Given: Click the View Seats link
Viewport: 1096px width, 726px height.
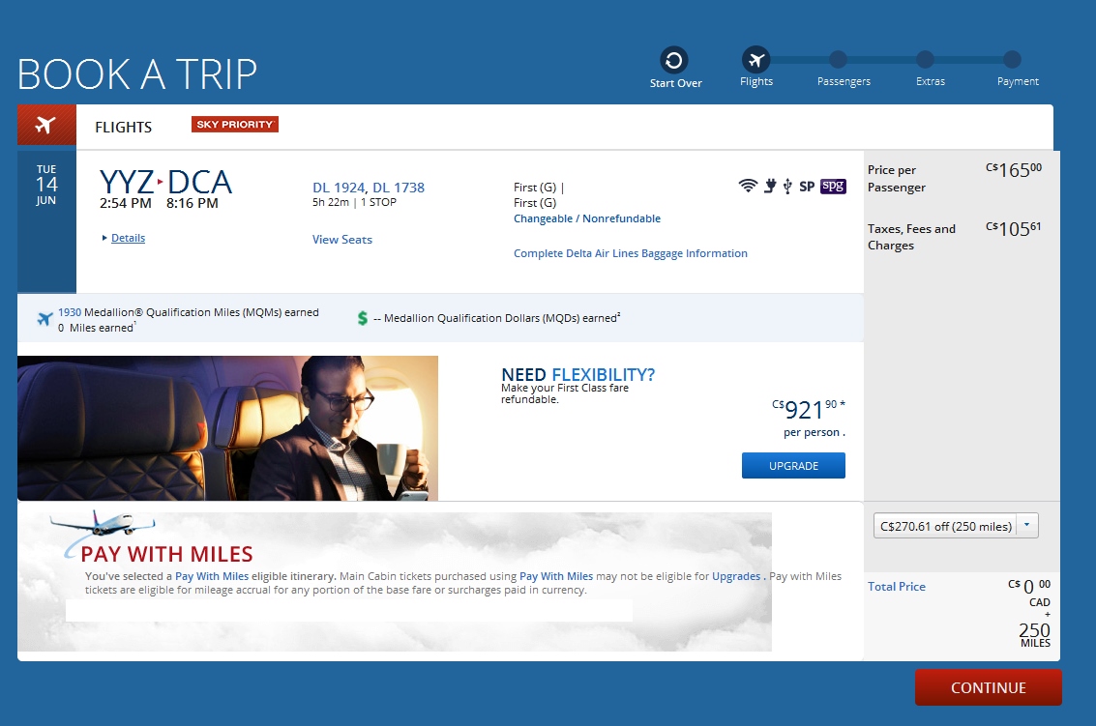Looking at the screenshot, I should point(341,239).
